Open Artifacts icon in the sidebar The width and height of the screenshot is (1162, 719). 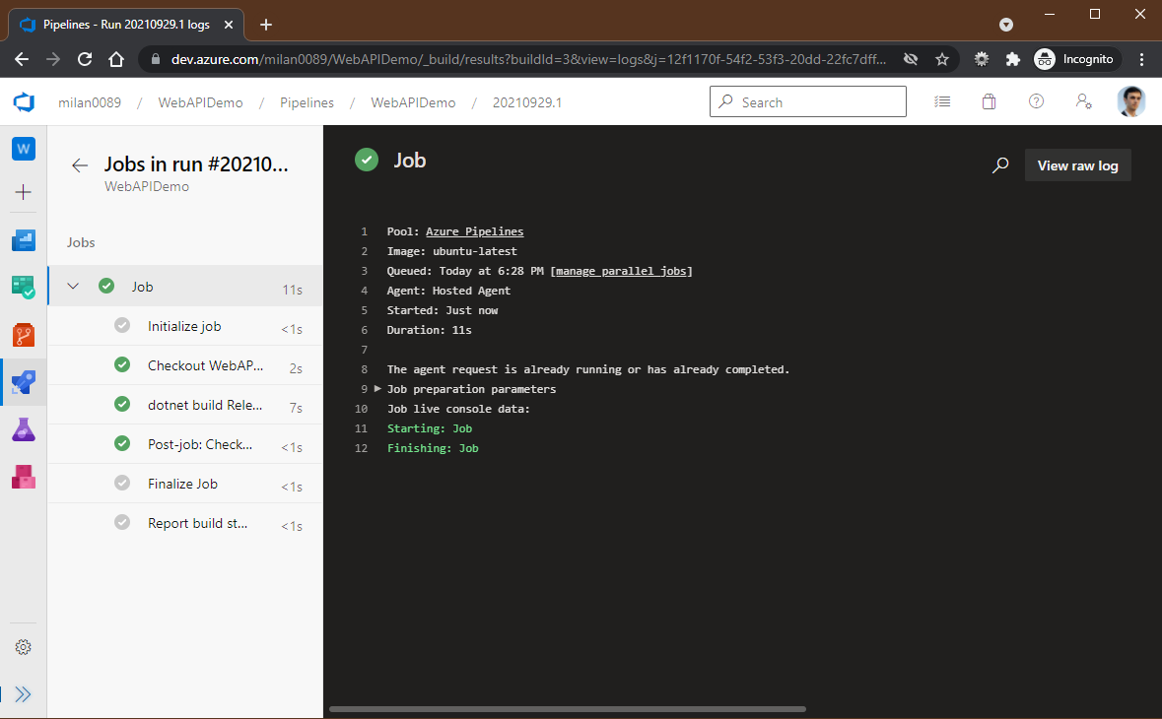(x=24, y=478)
